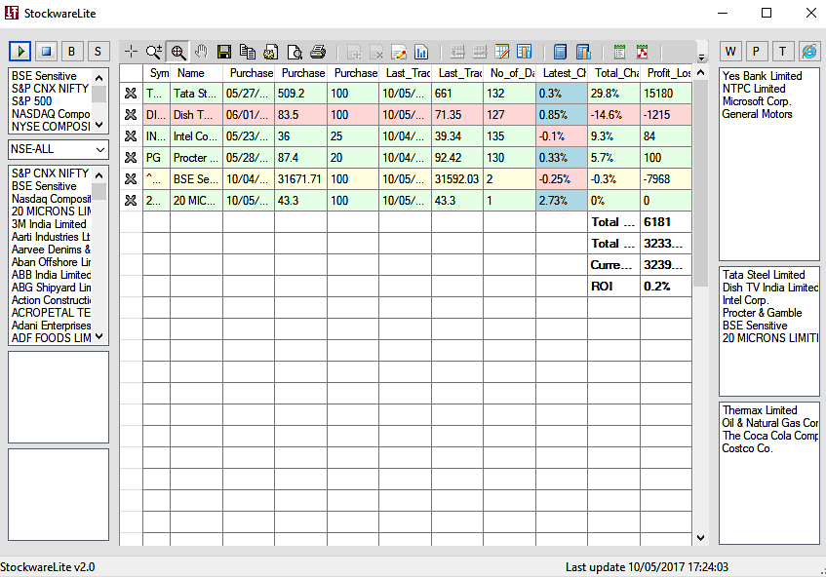Select ABB India Limited in stock list
This screenshot has width=826, height=577.
[x=51, y=274]
